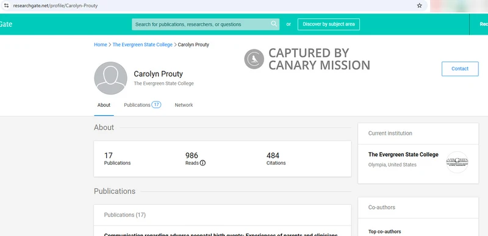The width and height of the screenshot is (488, 236).
Task: Click the browser URL address field
Action: [215, 5]
